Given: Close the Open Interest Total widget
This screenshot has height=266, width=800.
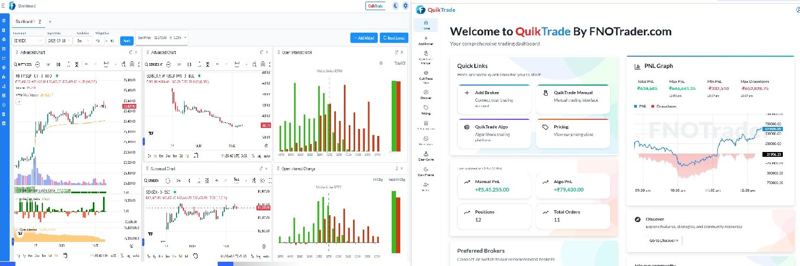Looking at the screenshot, I should [402, 52].
